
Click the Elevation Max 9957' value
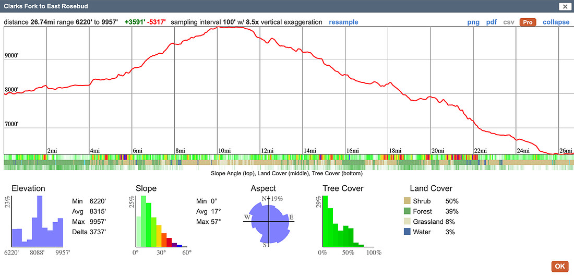[x=98, y=222]
